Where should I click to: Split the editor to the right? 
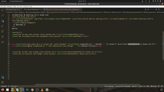[x=159, y=9]
